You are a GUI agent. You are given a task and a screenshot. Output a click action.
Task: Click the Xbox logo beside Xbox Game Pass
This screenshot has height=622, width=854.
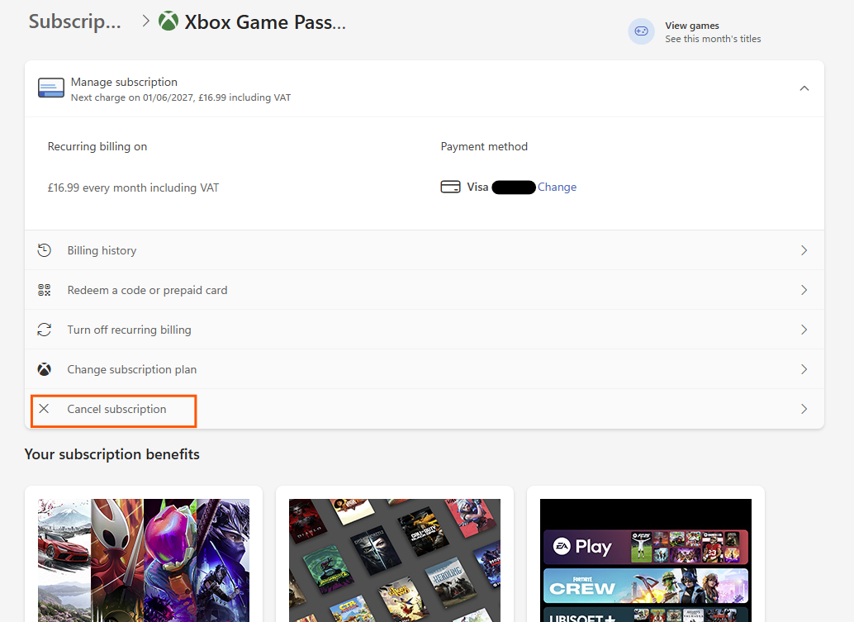point(168,21)
